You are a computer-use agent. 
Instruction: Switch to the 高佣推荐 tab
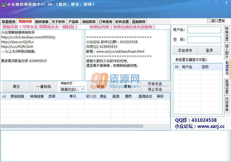(x=139, y=22)
